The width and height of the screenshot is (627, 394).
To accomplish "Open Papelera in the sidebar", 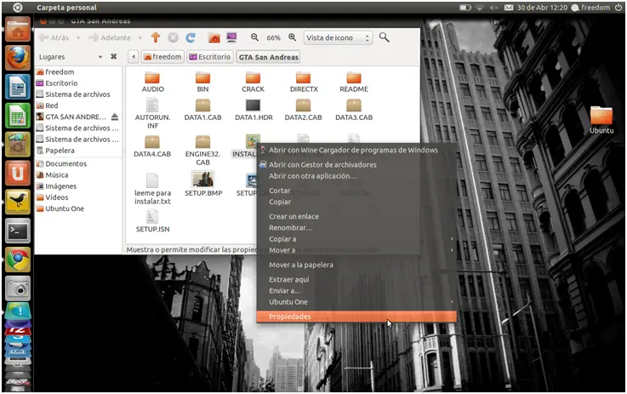I will pos(60,151).
